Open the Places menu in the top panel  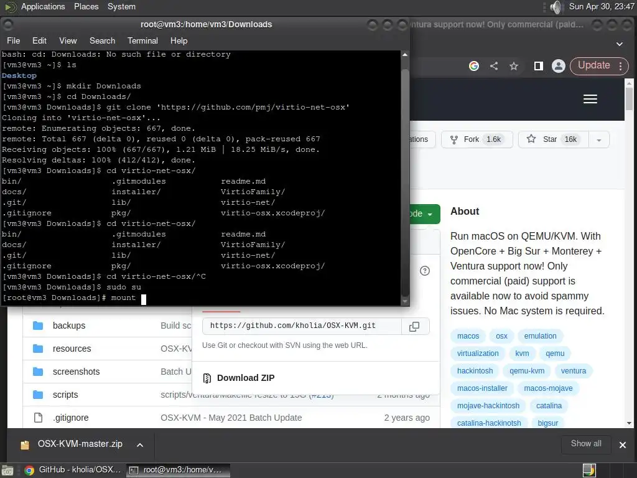coord(86,6)
